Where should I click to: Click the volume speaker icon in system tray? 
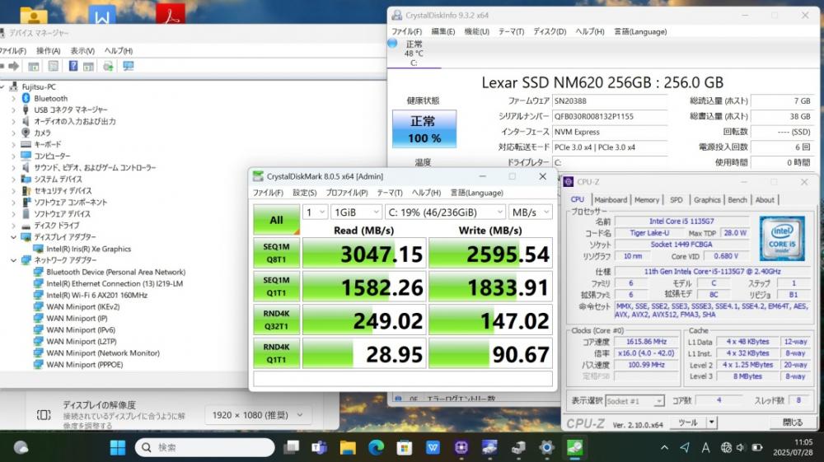(x=741, y=447)
